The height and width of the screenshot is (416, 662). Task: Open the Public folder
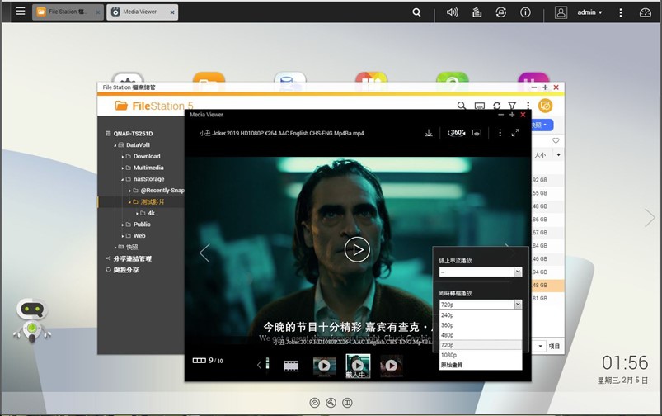[x=142, y=224]
